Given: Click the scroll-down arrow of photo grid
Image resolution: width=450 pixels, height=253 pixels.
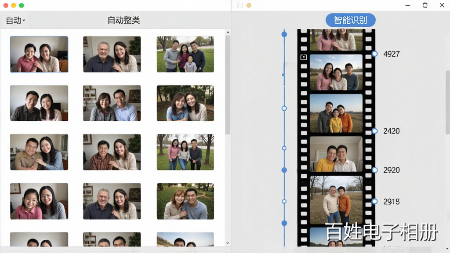Looking at the screenshot, I should pos(228,243).
